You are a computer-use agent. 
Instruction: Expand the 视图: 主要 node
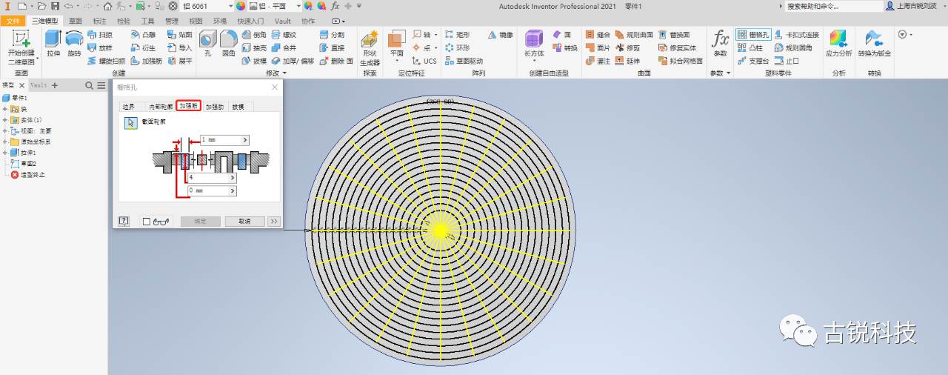pos(5,130)
